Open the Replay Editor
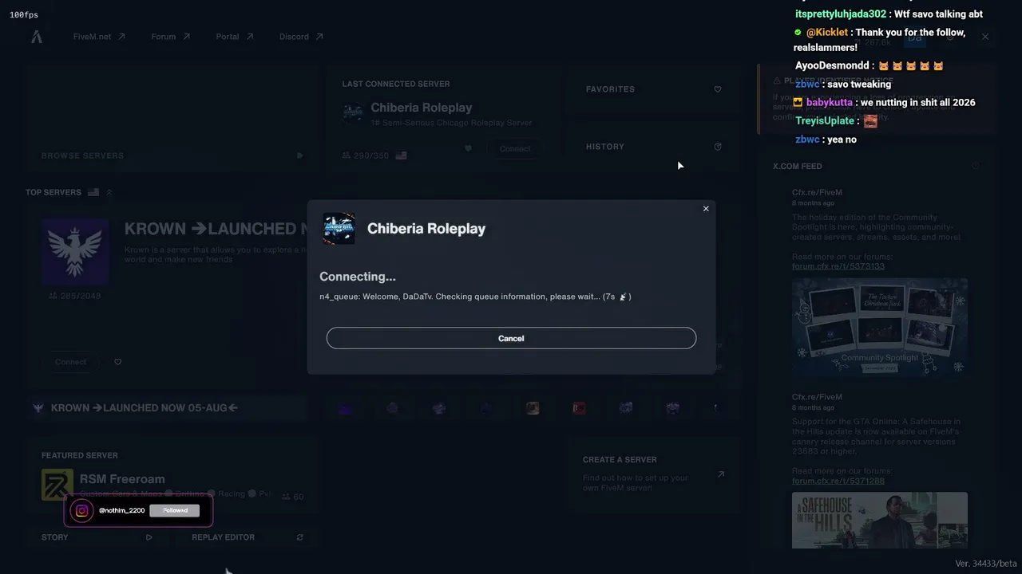 tap(247, 537)
